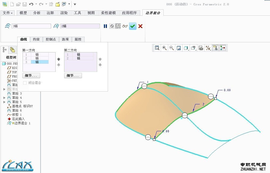Open the 控制点 panel tab

tap(51, 39)
